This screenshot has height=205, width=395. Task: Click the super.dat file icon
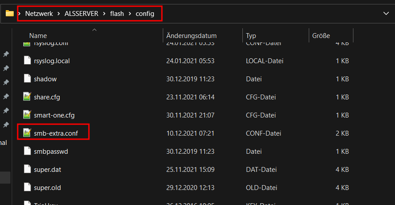[x=27, y=169]
